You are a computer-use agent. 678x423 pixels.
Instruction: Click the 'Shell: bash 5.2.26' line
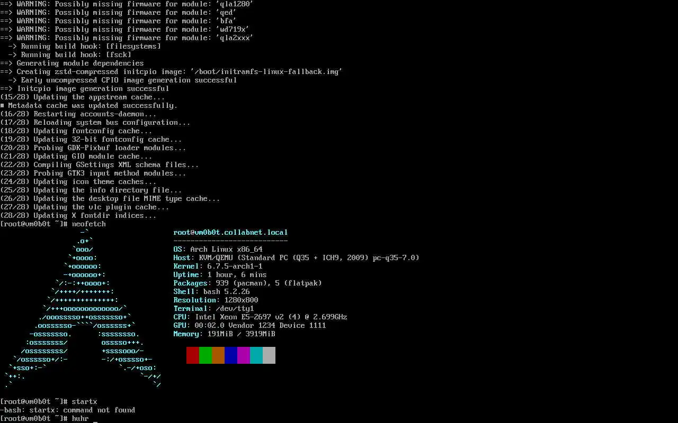pyautogui.click(x=211, y=292)
